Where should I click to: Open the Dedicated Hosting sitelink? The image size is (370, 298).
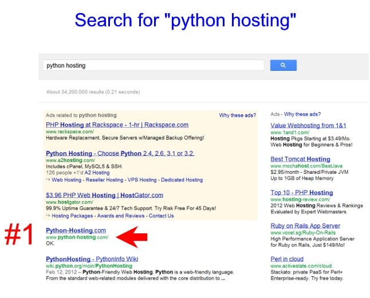(182, 180)
